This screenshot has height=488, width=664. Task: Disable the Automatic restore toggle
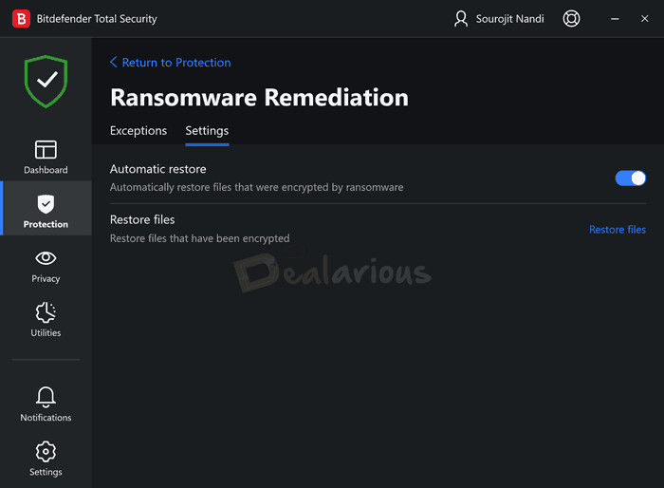(x=630, y=178)
